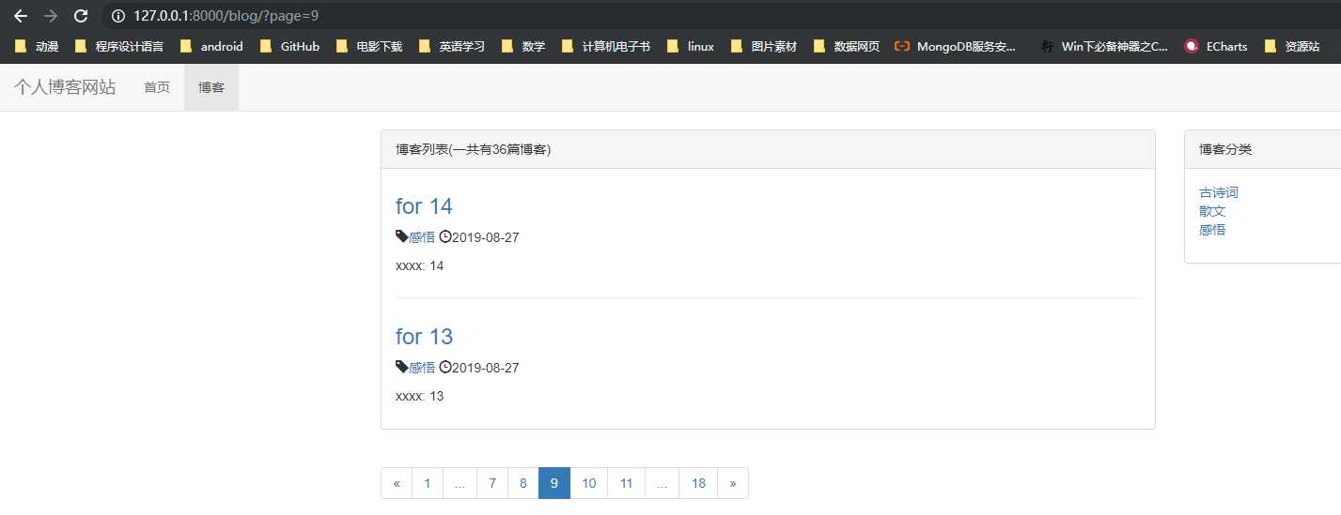
Task: Click the browser back arrow
Action: click(x=21, y=15)
